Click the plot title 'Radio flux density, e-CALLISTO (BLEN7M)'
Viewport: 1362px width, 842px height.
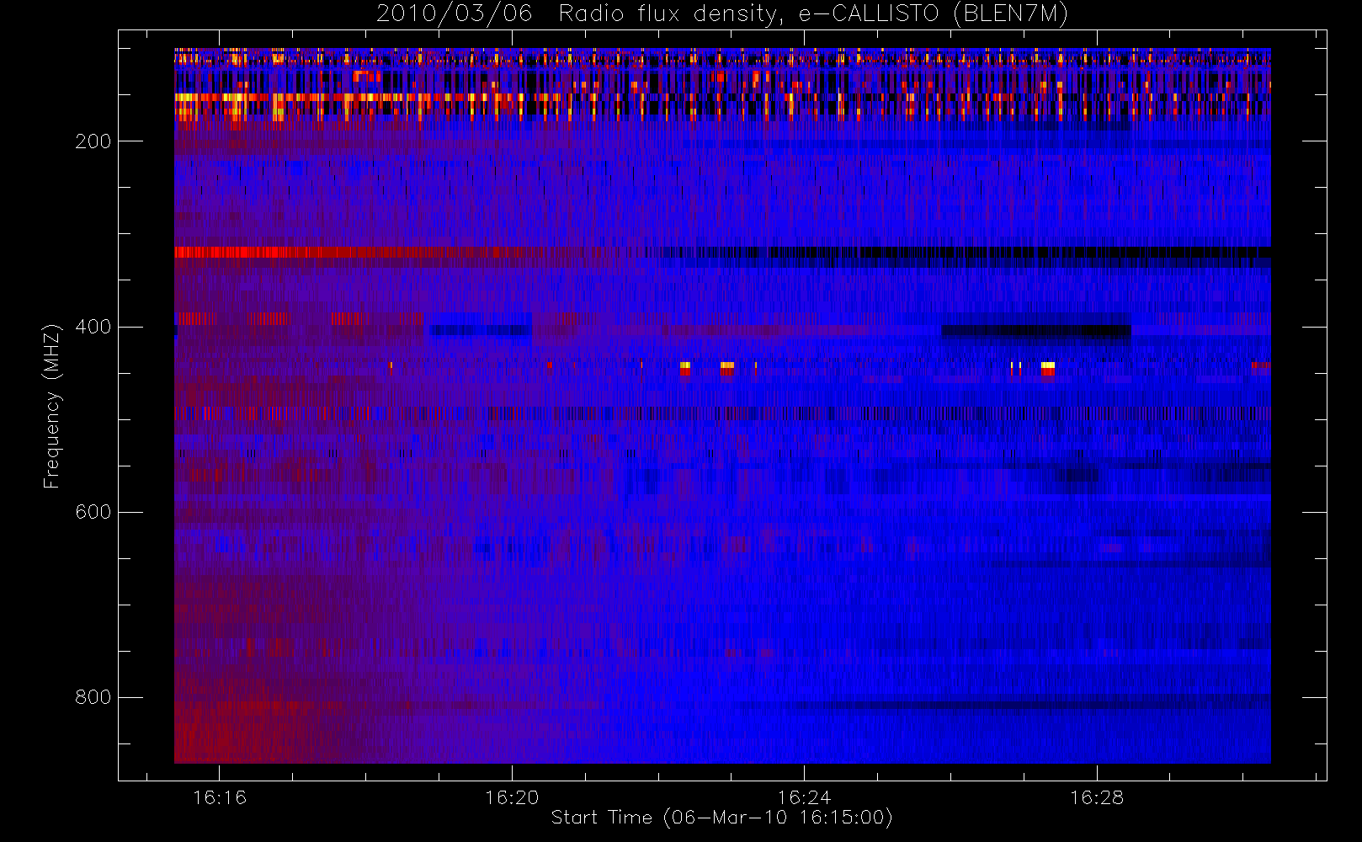[813, 14]
